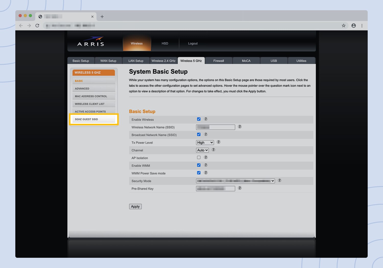Viewport: 383px width, 268px height.
Task: Open the Channel dropdown set to Auto
Action: click(x=202, y=150)
